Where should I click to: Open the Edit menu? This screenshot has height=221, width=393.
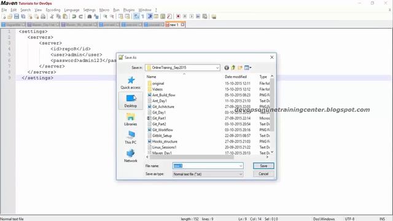(14, 10)
